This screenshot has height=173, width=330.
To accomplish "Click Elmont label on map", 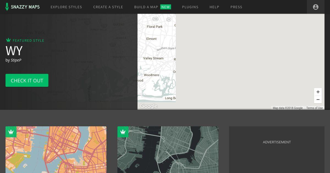I will coord(152,39).
